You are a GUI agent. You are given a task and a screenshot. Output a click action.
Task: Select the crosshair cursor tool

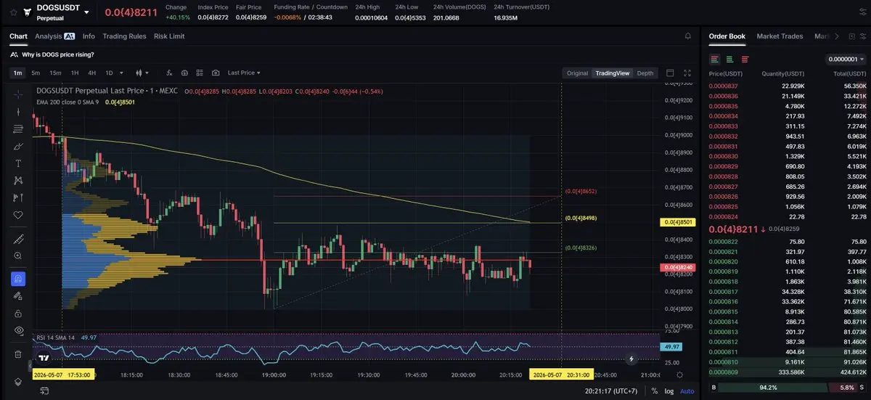tap(18, 94)
